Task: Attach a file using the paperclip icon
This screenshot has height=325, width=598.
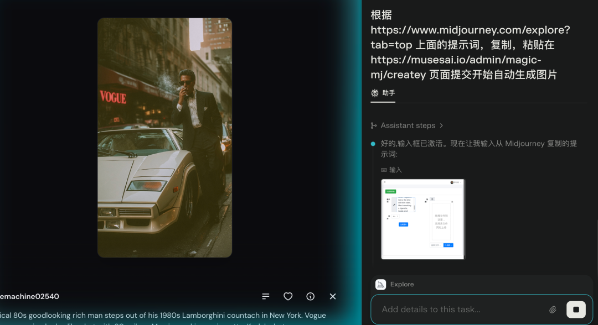Action: [x=553, y=310]
